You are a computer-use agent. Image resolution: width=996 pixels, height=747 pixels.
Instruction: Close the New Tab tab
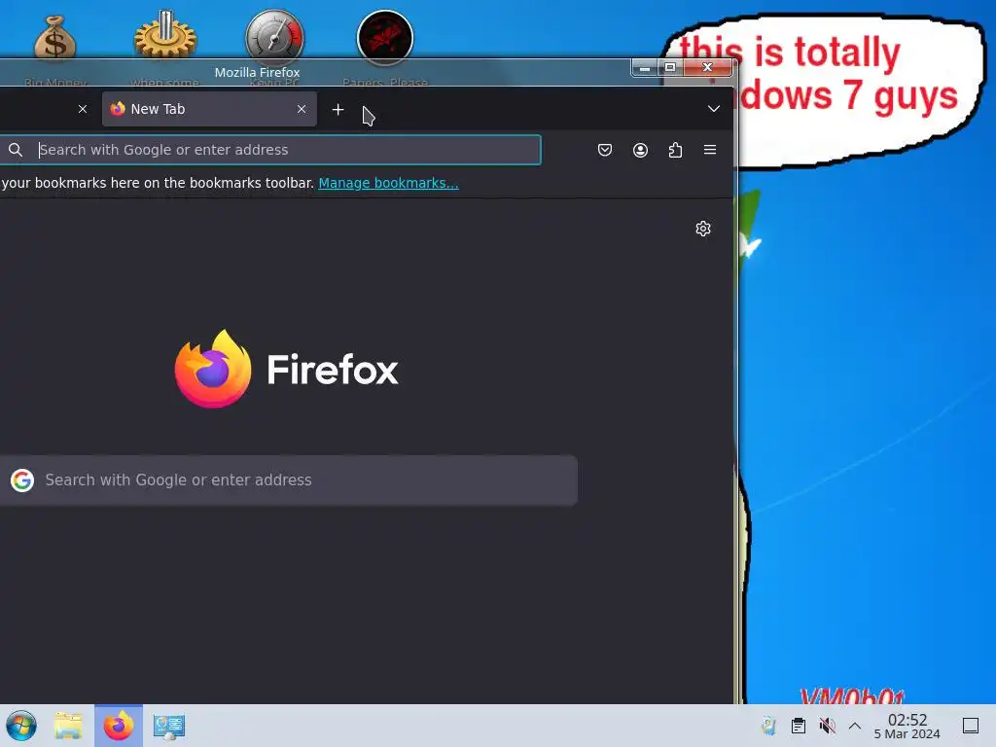pyautogui.click(x=302, y=109)
